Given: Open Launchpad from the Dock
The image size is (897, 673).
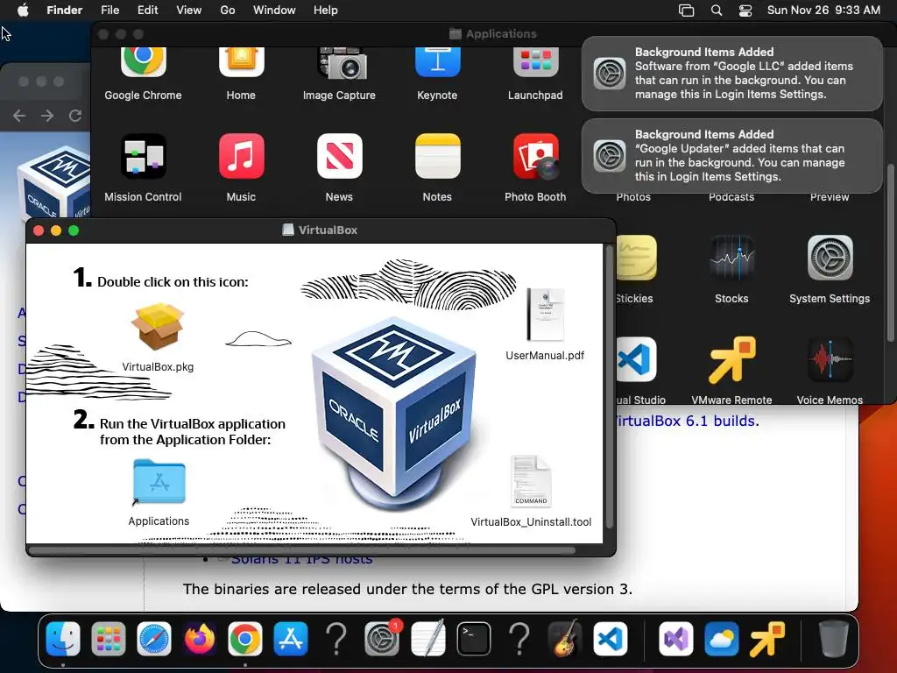Looking at the screenshot, I should tap(109, 639).
